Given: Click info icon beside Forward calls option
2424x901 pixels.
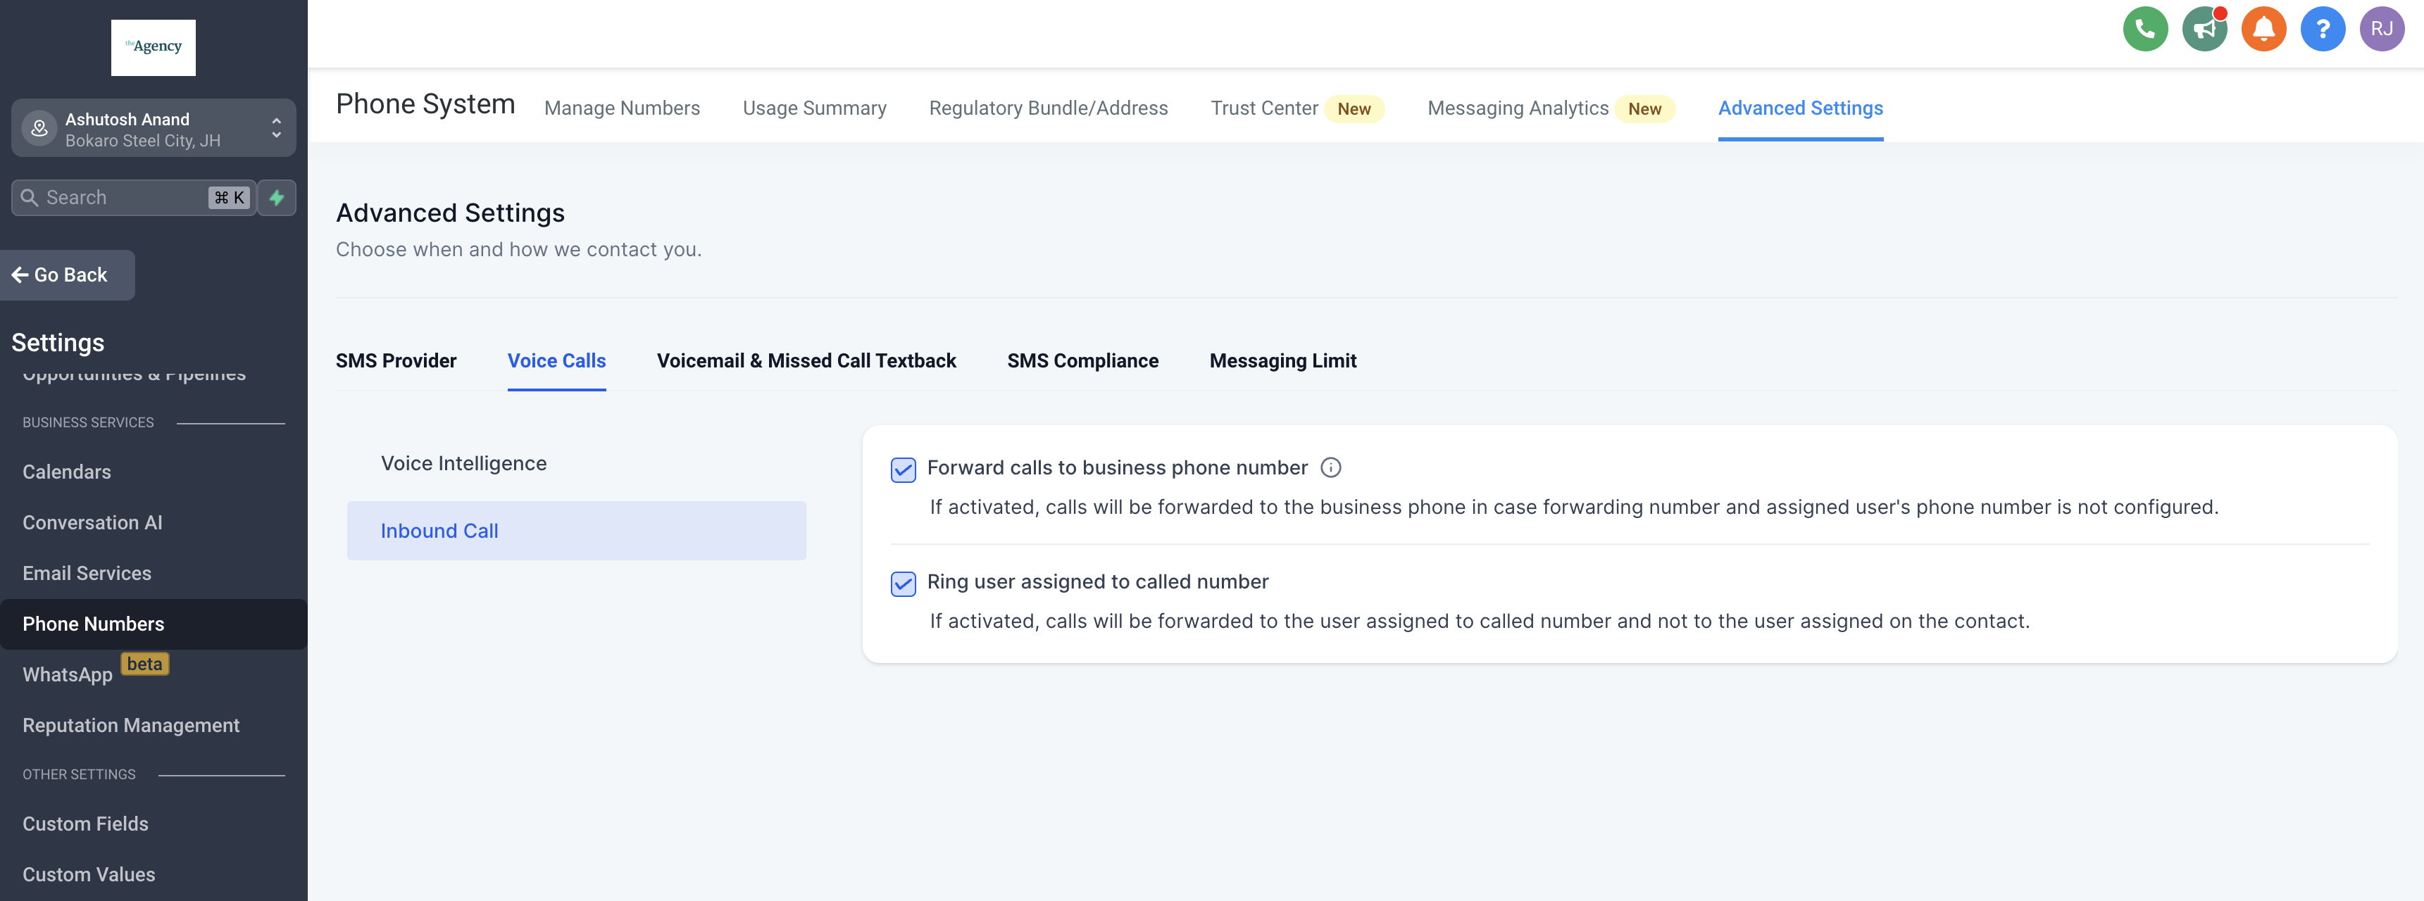Looking at the screenshot, I should (x=1330, y=467).
